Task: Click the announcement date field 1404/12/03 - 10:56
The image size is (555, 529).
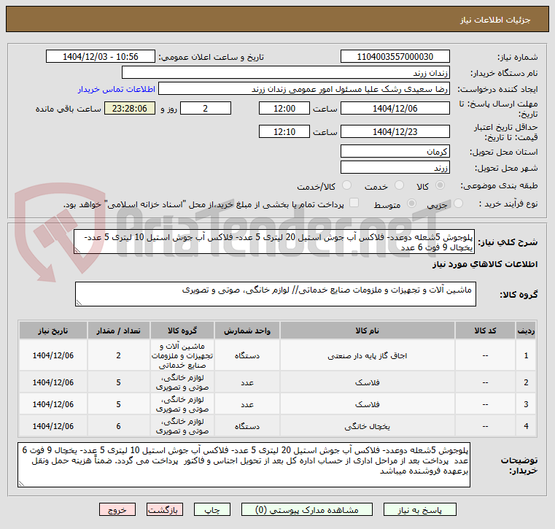Action: pos(101,57)
